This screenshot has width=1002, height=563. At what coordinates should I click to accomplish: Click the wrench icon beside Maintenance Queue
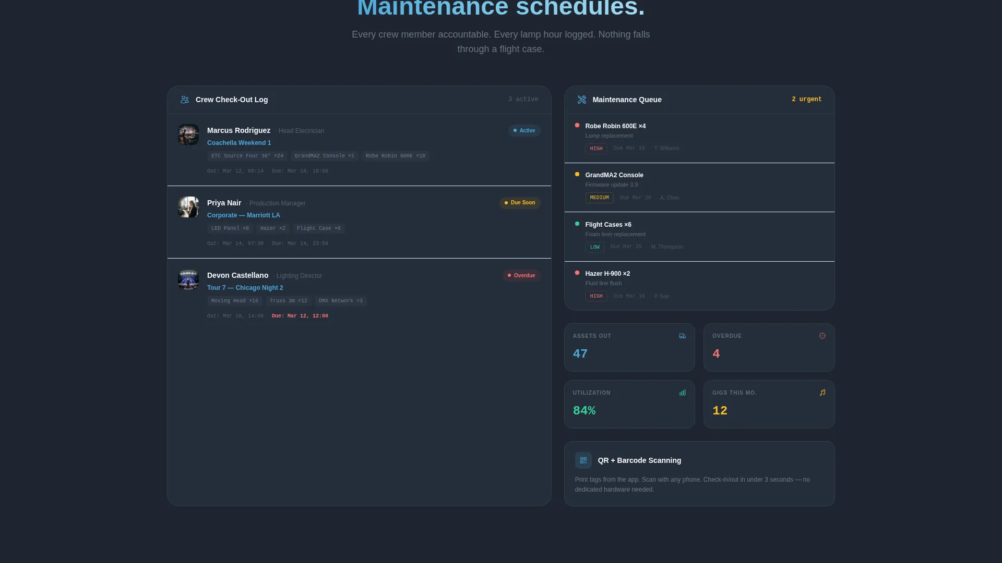(582, 100)
